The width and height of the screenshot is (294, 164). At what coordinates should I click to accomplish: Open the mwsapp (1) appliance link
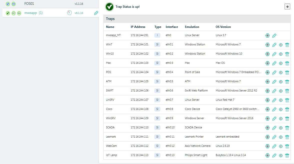tap(33, 13)
